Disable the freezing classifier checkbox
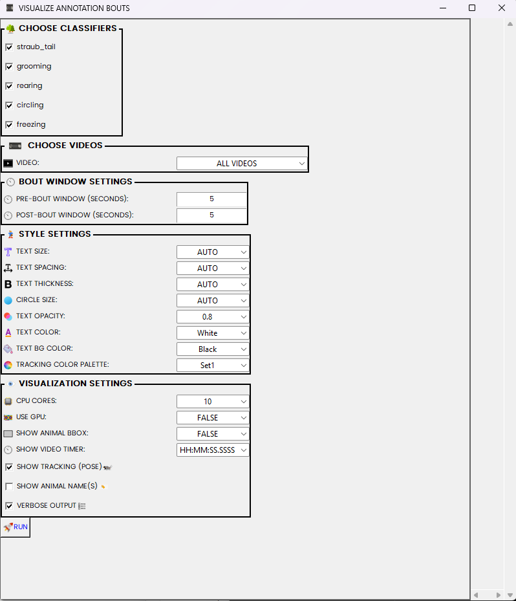 click(x=9, y=125)
